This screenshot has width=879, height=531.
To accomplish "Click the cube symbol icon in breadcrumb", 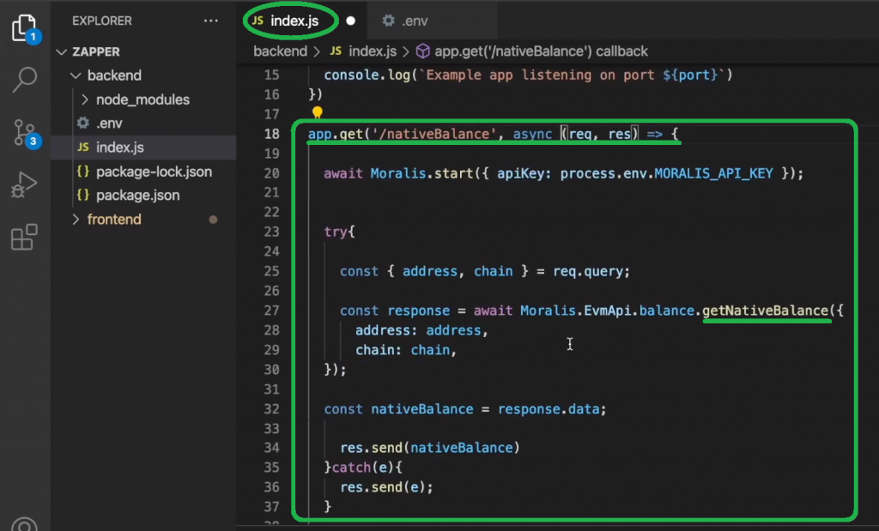I will tap(422, 51).
